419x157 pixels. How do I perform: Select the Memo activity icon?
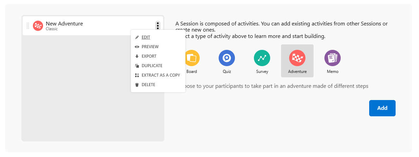click(x=333, y=58)
